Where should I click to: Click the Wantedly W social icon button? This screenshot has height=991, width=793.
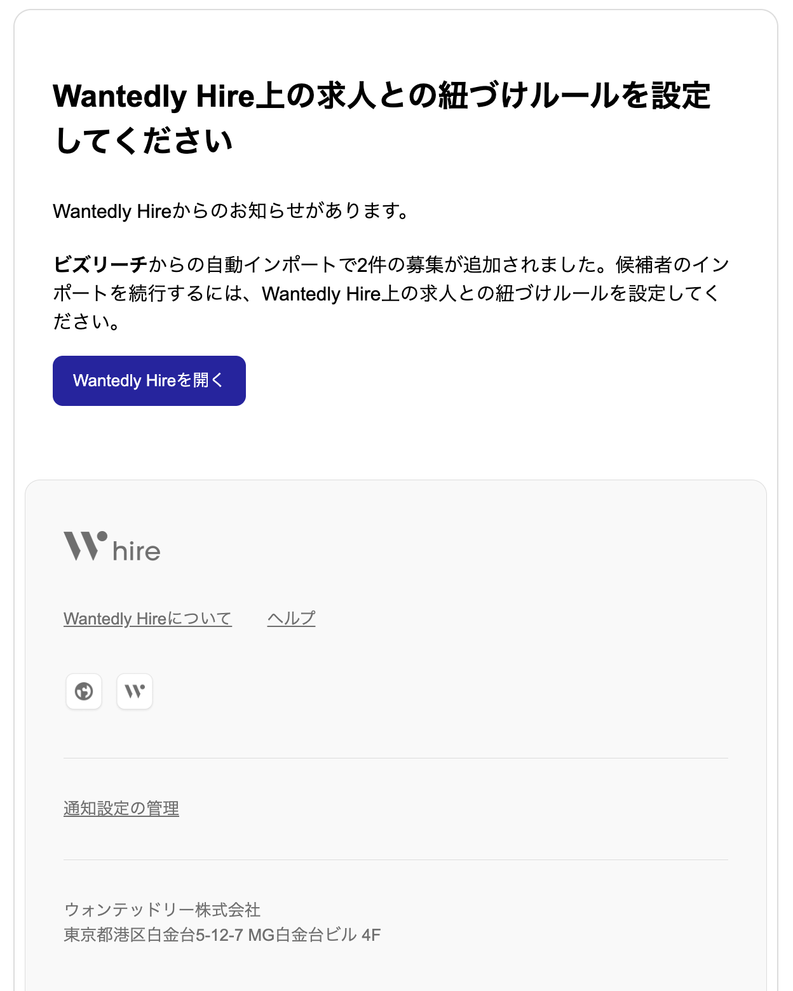point(135,691)
